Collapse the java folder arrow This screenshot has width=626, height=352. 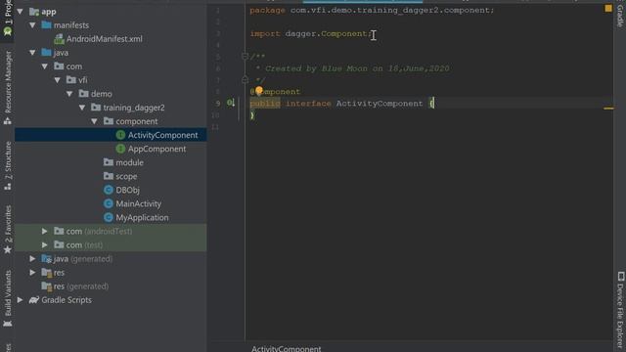click(x=32, y=53)
